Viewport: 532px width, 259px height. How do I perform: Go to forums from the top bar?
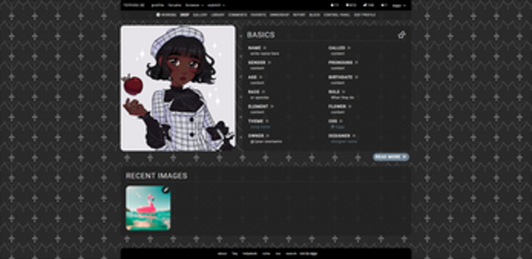tap(175, 5)
